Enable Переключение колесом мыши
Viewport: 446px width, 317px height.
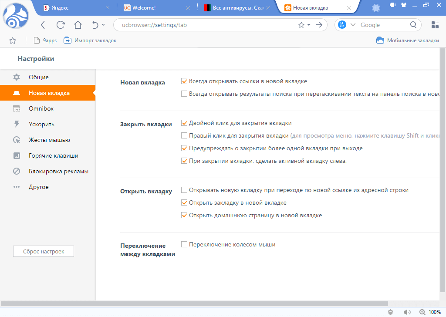[x=184, y=244]
